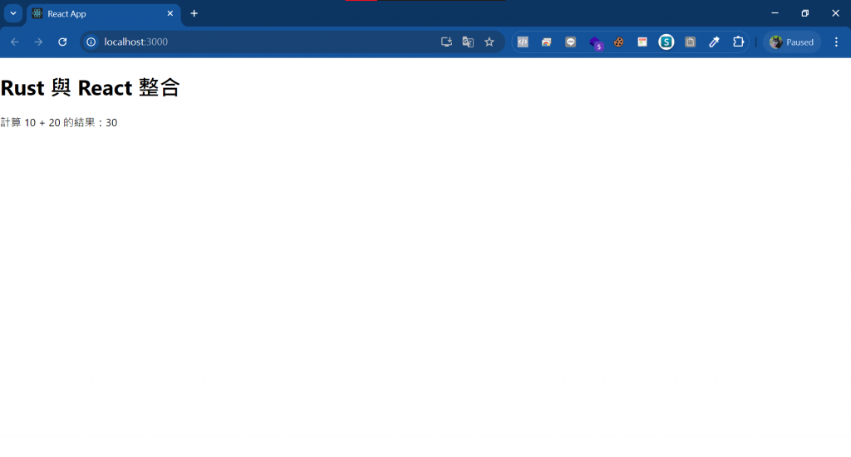This screenshot has height=457, width=851.
Task: Restore down the Chrome window
Action: point(805,13)
